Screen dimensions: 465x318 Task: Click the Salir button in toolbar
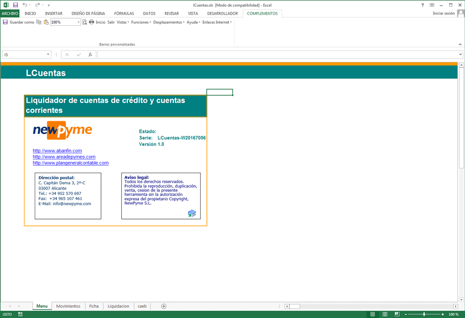pyautogui.click(x=111, y=22)
